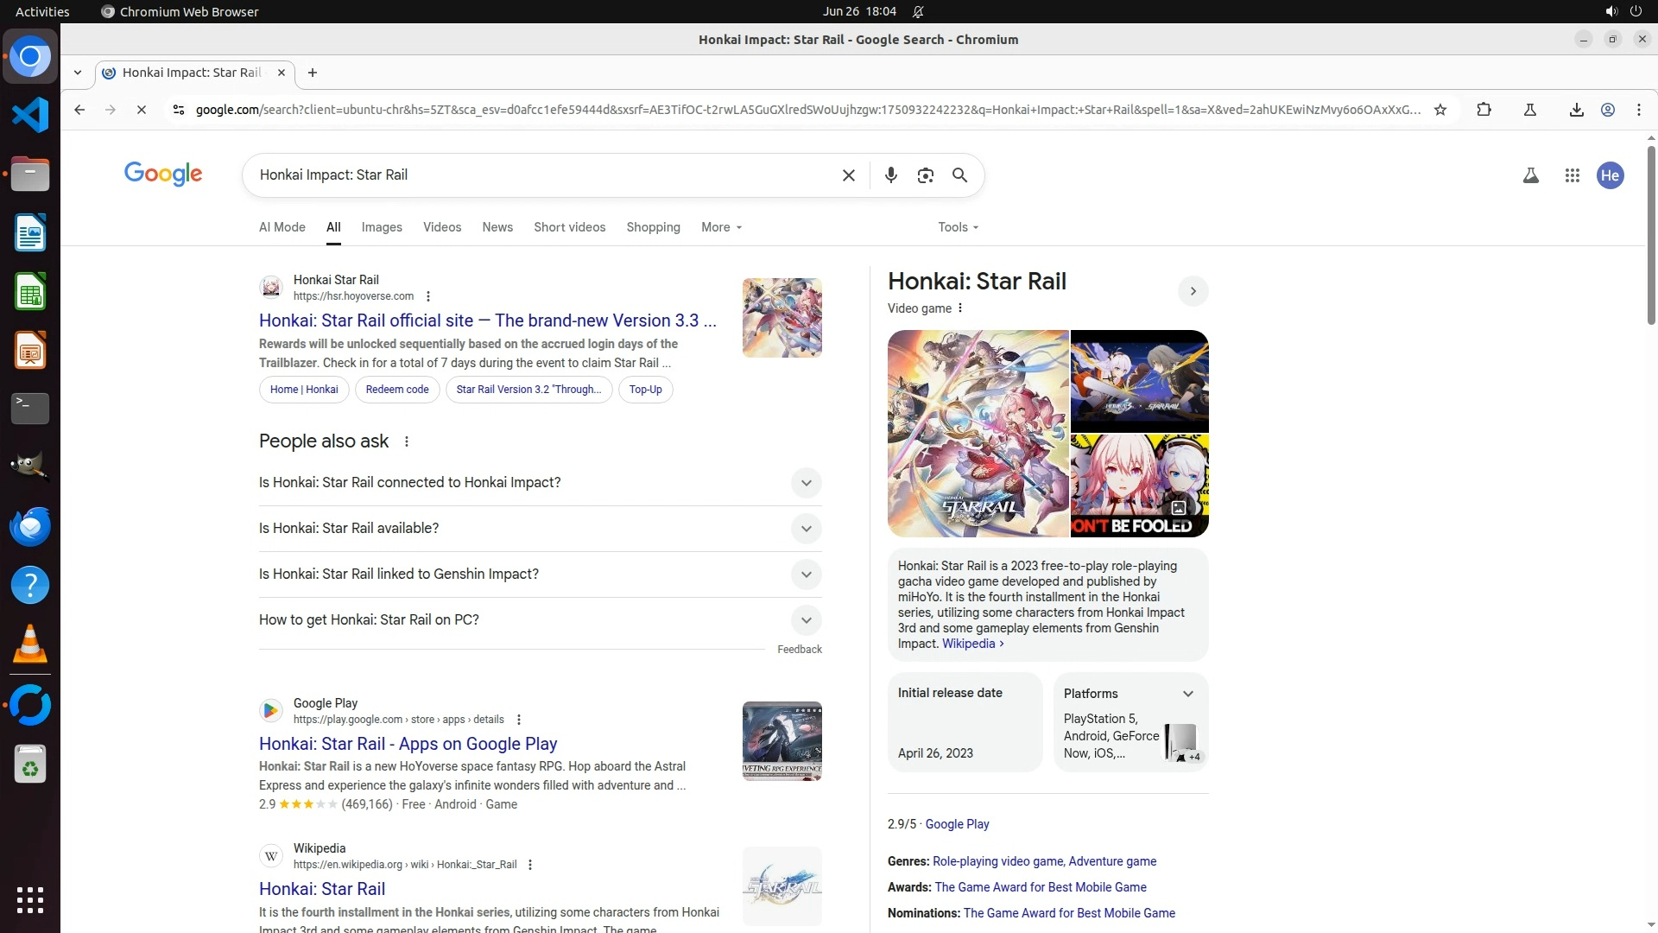The image size is (1658, 933).
Task: Clear the search box with X icon
Action: (848, 175)
